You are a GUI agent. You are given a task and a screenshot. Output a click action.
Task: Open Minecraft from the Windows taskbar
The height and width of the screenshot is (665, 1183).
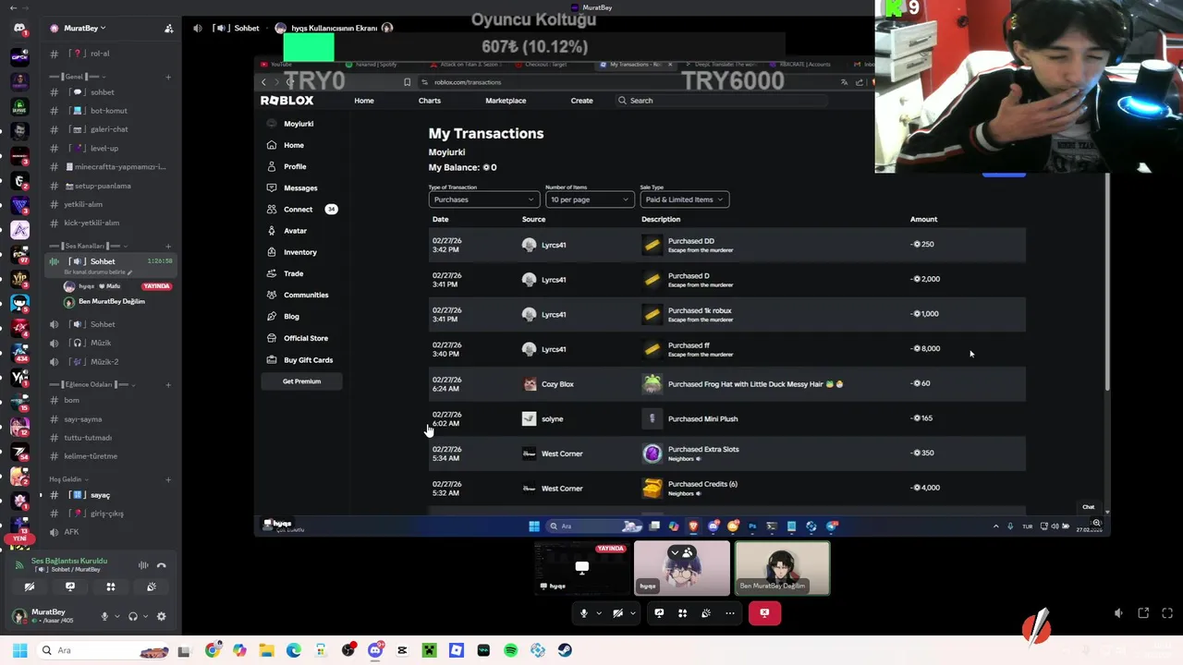coord(430,650)
